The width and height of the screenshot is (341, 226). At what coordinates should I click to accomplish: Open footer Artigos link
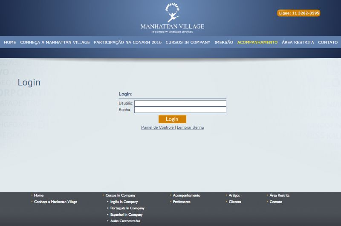tap(234, 195)
